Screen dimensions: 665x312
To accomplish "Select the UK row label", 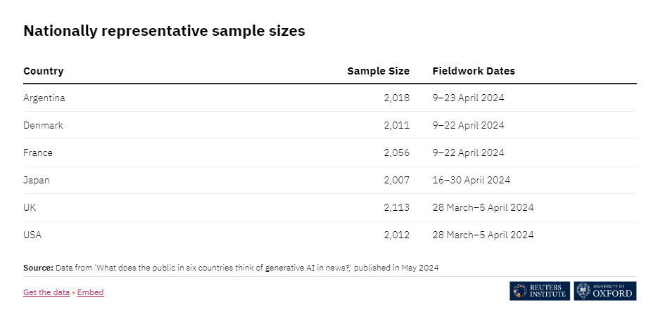I will [30, 207].
